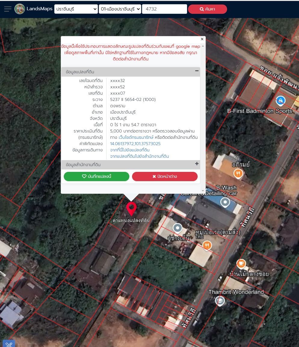Click the เว็บไซต์กรมธนารักษ์ link
Viewport: 299px width, 347px height.
coord(136,137)
